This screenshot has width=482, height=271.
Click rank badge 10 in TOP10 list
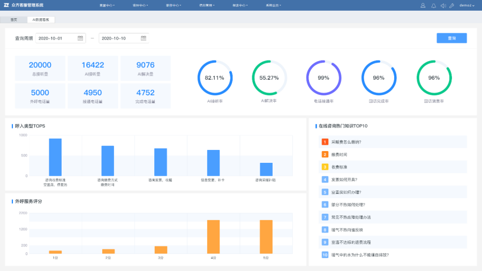click(325, 255)
